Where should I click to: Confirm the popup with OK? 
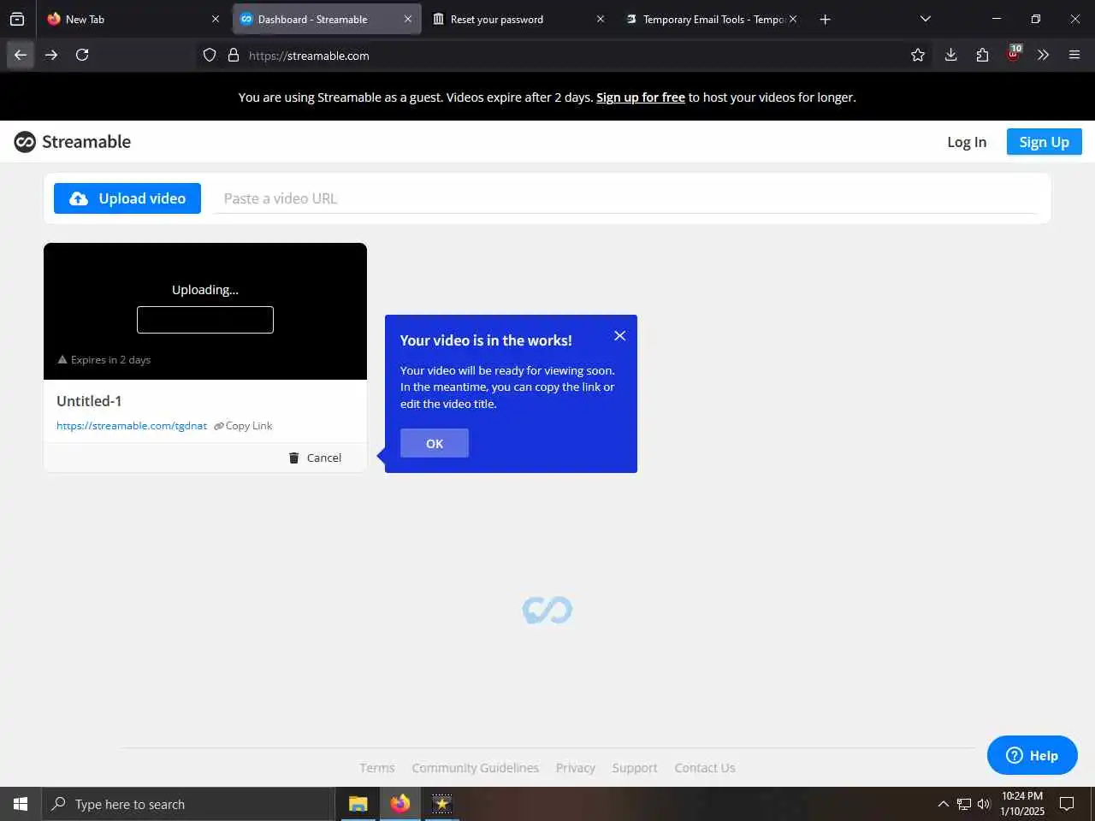click(435, 443)
